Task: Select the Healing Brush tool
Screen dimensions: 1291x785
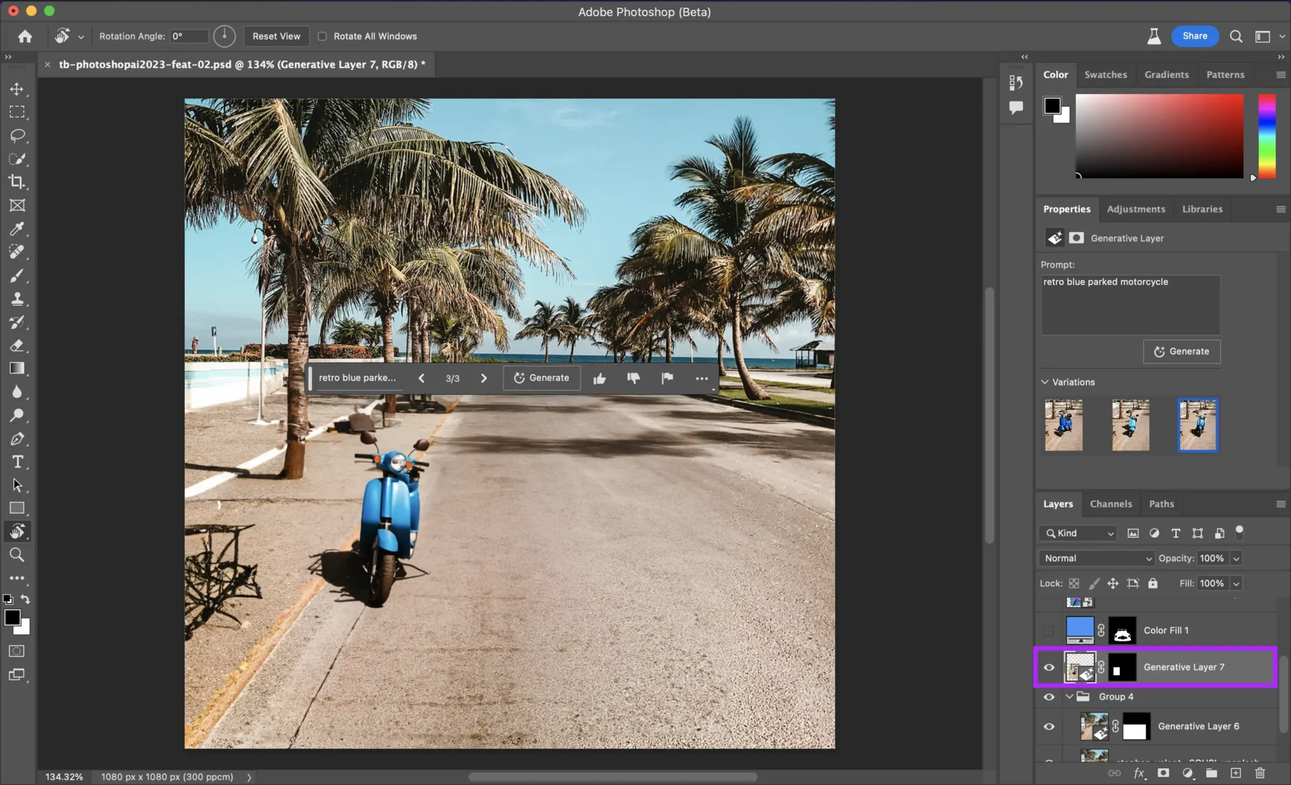Action: (17, 251)
